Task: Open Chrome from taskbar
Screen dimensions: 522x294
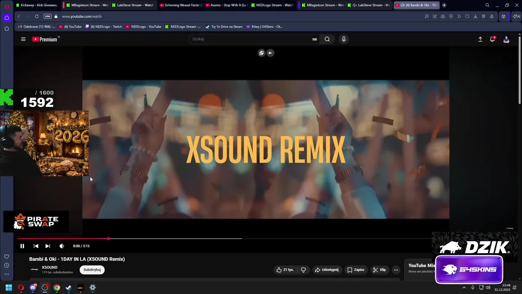Action: pyautogui.click(x=57, y=287)
